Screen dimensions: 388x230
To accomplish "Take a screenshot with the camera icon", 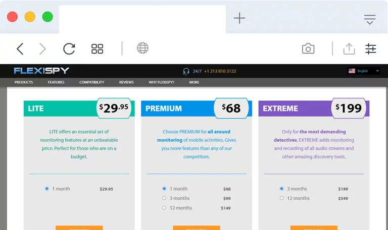I will pyautogui.click(x=308, y=48).
